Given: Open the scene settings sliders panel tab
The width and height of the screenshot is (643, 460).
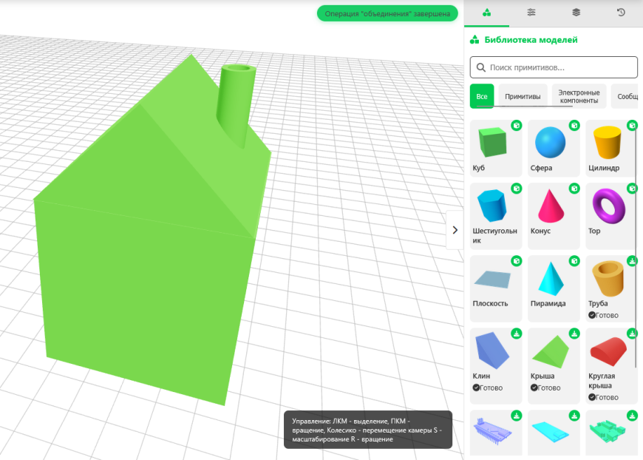Looking at the screenshot, I should click(531, 13).
